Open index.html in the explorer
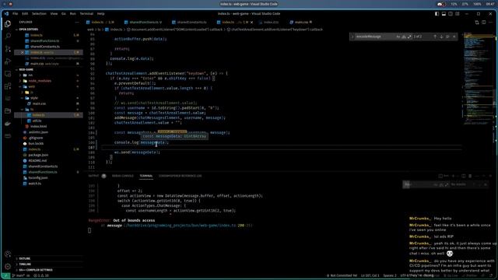Image resolution: width=498 pixels, height=280 pixels. pos(39,126)
